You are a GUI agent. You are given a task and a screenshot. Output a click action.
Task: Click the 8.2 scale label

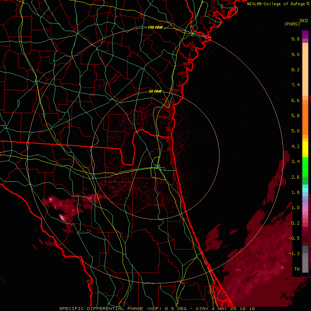click(295, 69)
